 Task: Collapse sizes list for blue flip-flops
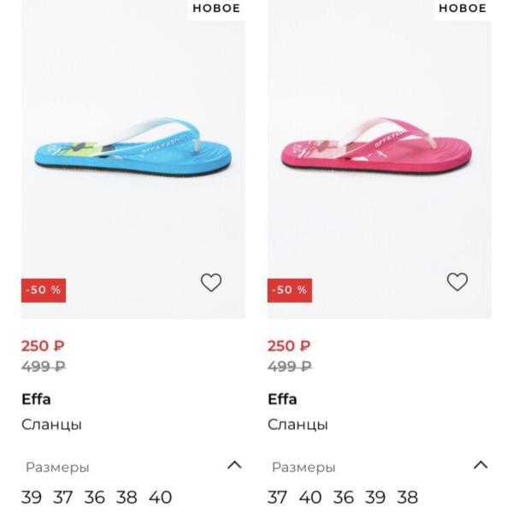click(x=234, y=466)
